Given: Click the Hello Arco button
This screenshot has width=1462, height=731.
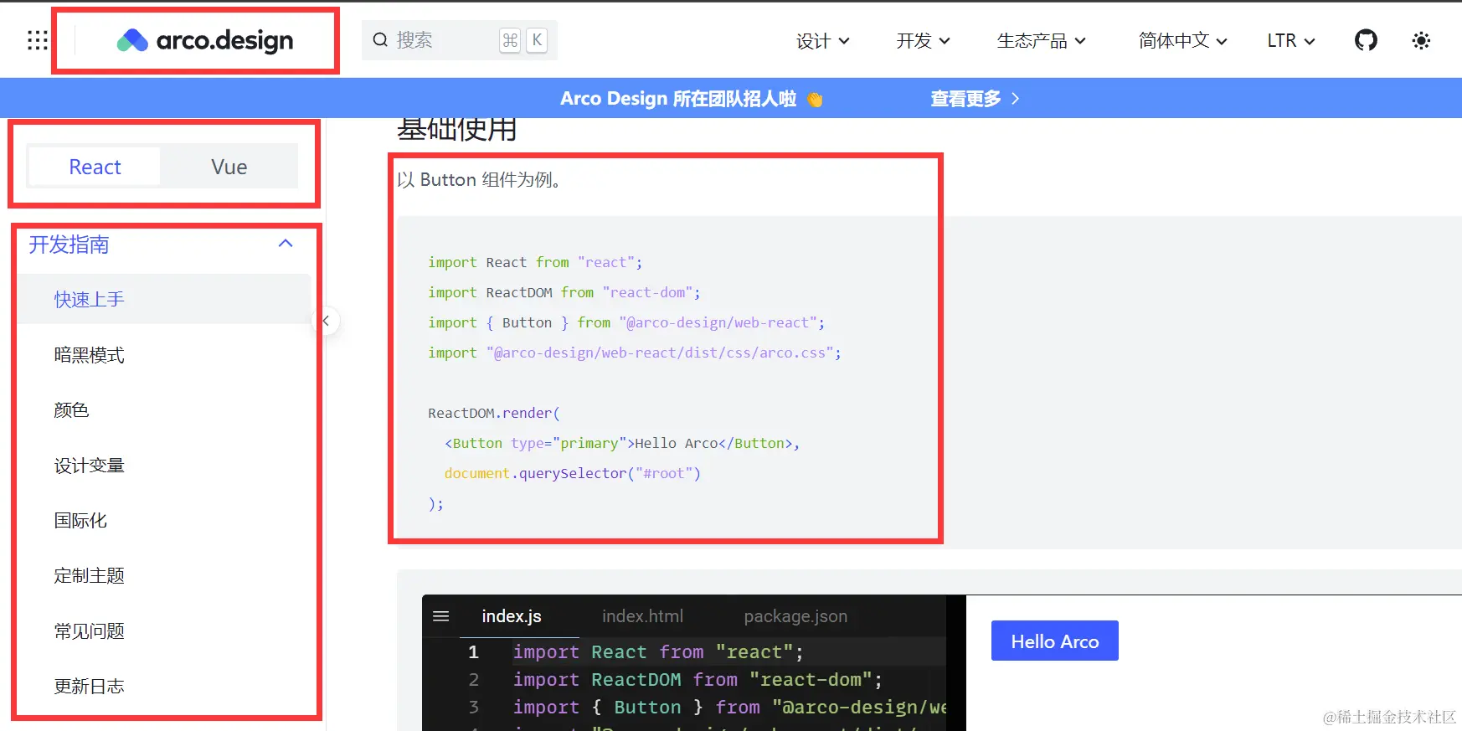Looking at the screenshot, I should pyautogui.click(x=1055, y=641).
